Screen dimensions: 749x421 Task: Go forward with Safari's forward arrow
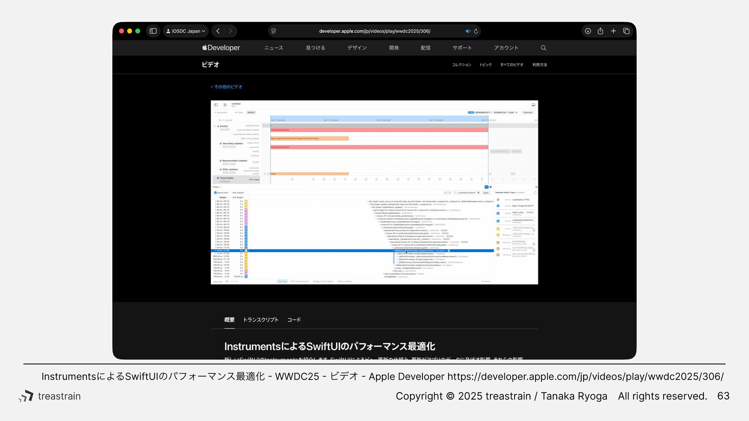click(231, 31)
